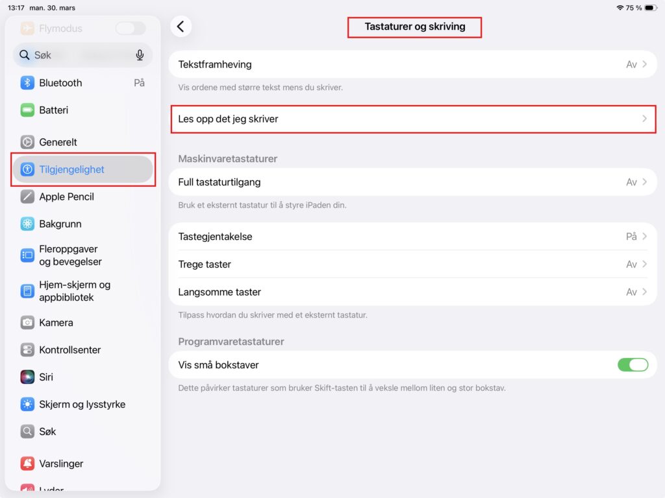Tap the red Varslinger bell icon
This screenshot has height=498, width=665.
[x=27, y=463]
